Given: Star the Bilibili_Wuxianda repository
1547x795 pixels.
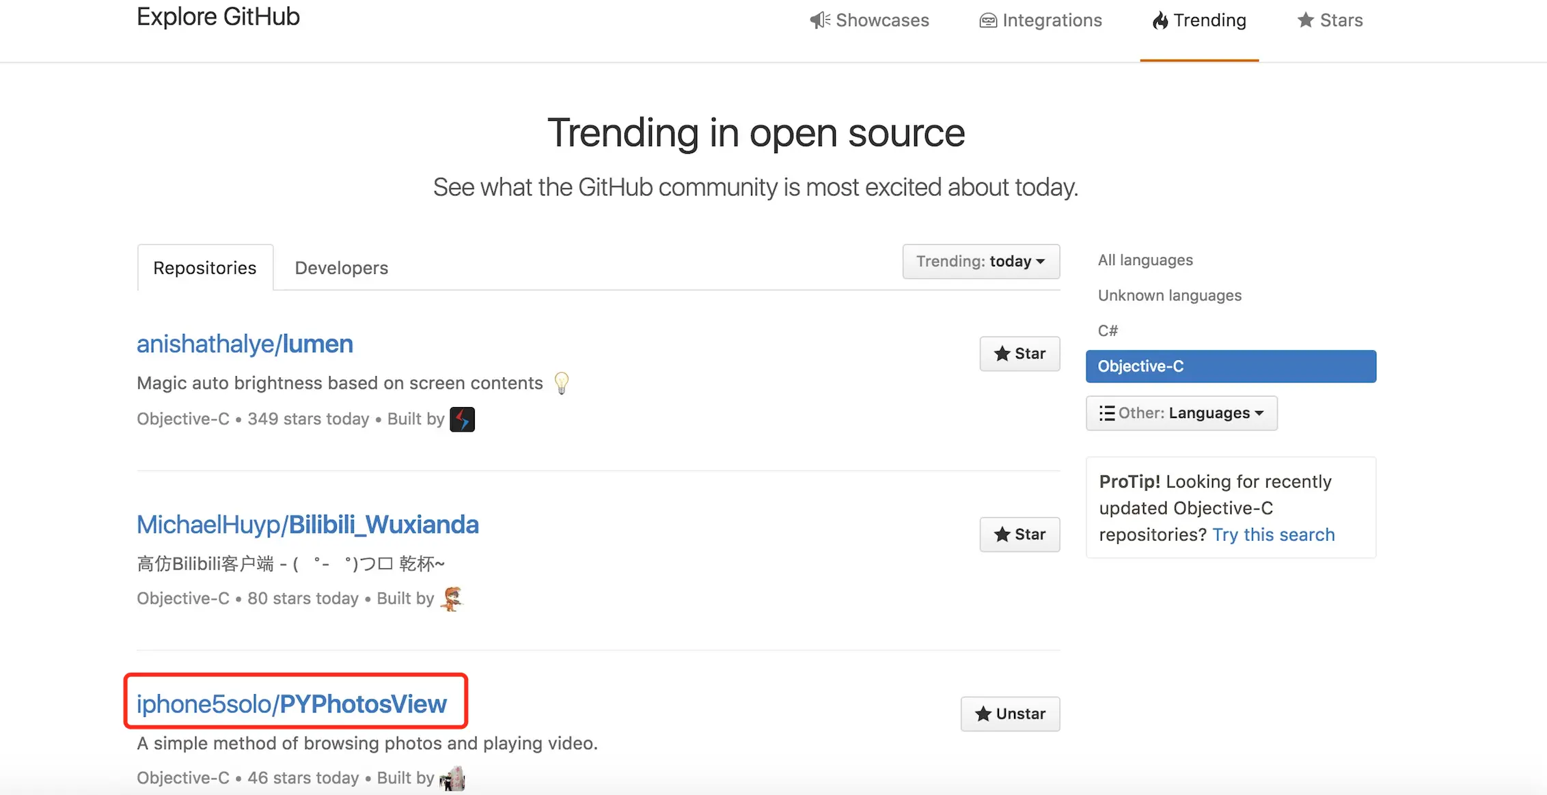Looking at the screenshot, I should (x=1019, y=535).
